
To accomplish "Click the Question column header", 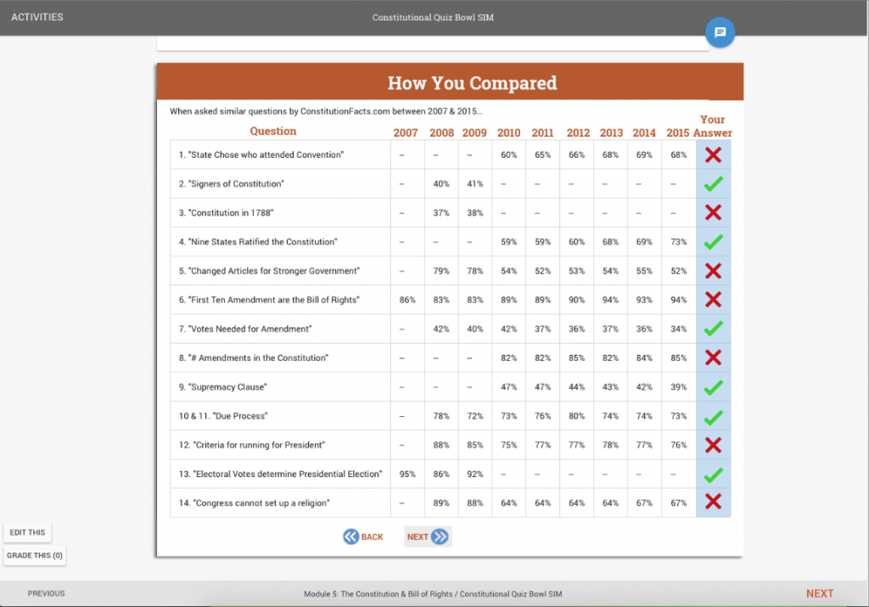I will tap(272, 131).
